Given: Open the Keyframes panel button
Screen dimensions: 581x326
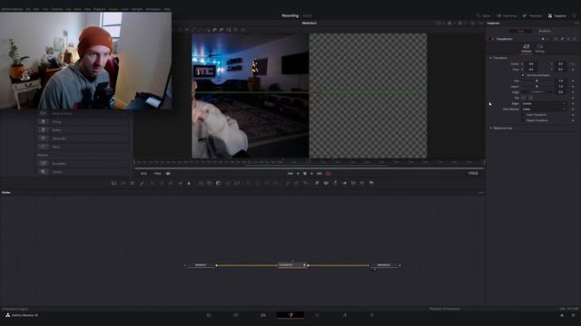Looking at the screenshot, I should coord(507,16).
